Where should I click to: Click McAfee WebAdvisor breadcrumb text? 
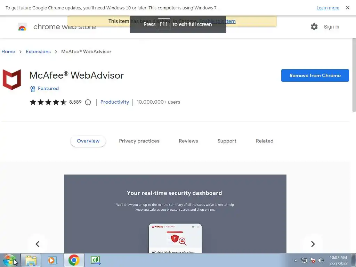86,51
